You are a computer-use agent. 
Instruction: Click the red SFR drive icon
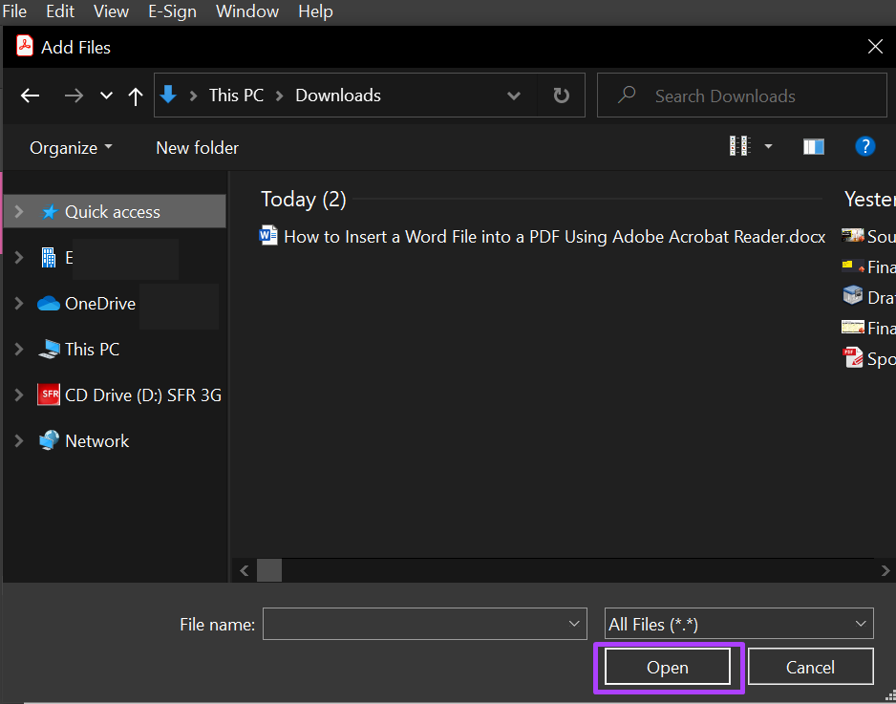point(49,395)
